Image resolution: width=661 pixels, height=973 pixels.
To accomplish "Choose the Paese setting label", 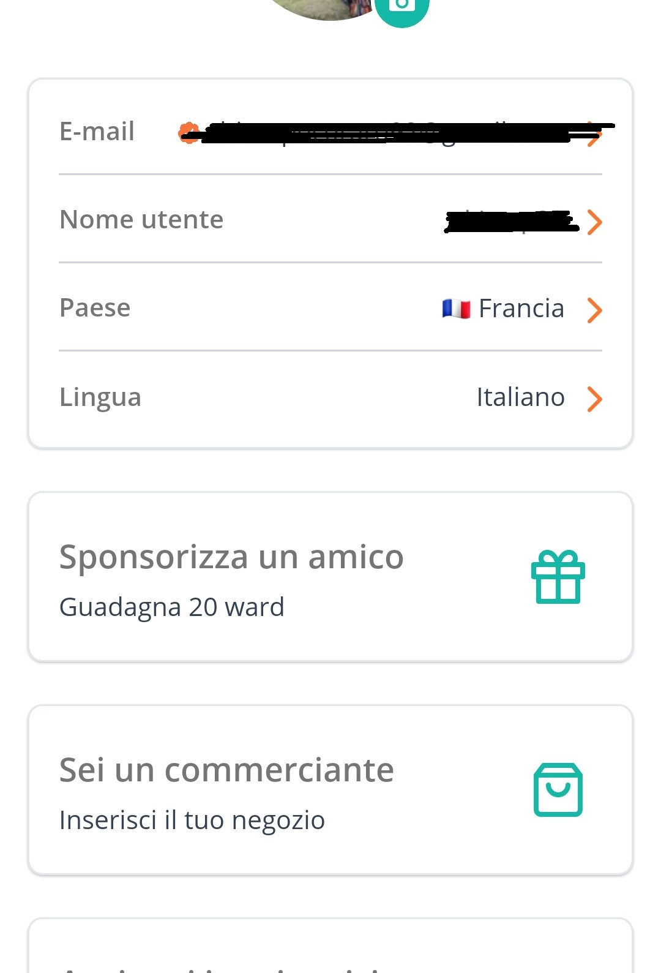I will click(95, 307).
